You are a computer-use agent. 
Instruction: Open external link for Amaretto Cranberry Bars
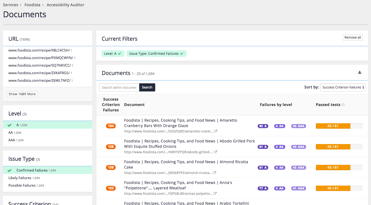[216, 131]
